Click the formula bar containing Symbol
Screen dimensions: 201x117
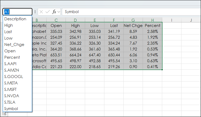click(x=131, y=12)
